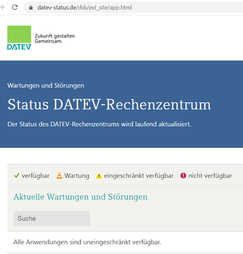Click the 'Status DATEV-Rechenzentrum' title

(x=109, y=104)
